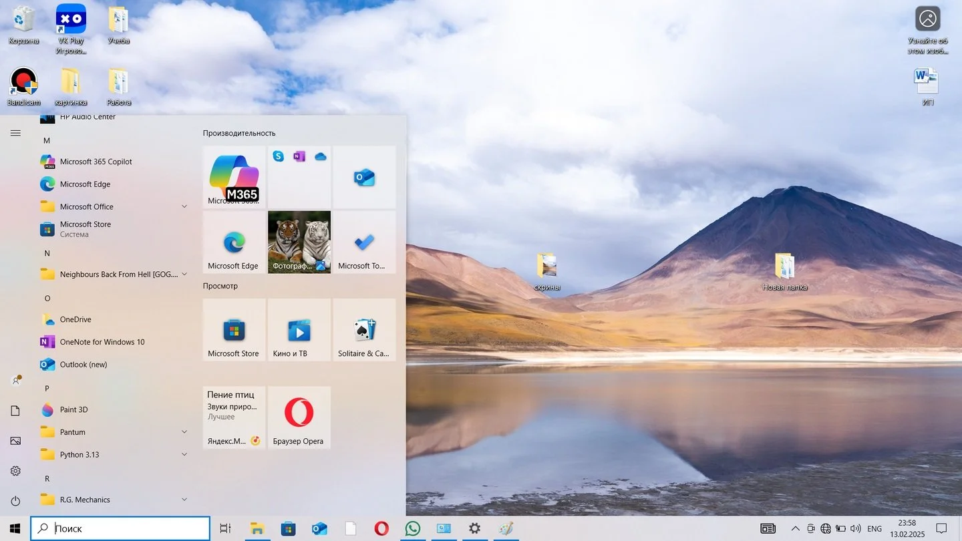
Task: Click the Power icon in the Start sidebar
Action: point(15,501)
